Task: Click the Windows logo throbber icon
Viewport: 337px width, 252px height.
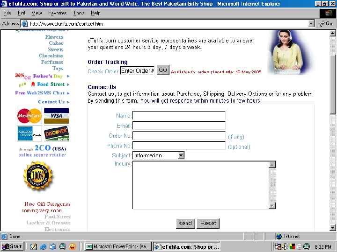Action: [x=328, y=13]
